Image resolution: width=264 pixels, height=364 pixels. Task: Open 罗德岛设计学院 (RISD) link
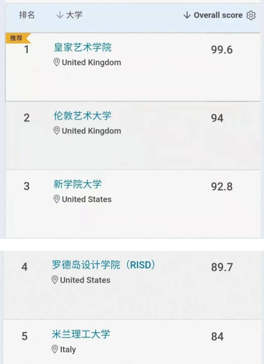(x=104, y=265)
